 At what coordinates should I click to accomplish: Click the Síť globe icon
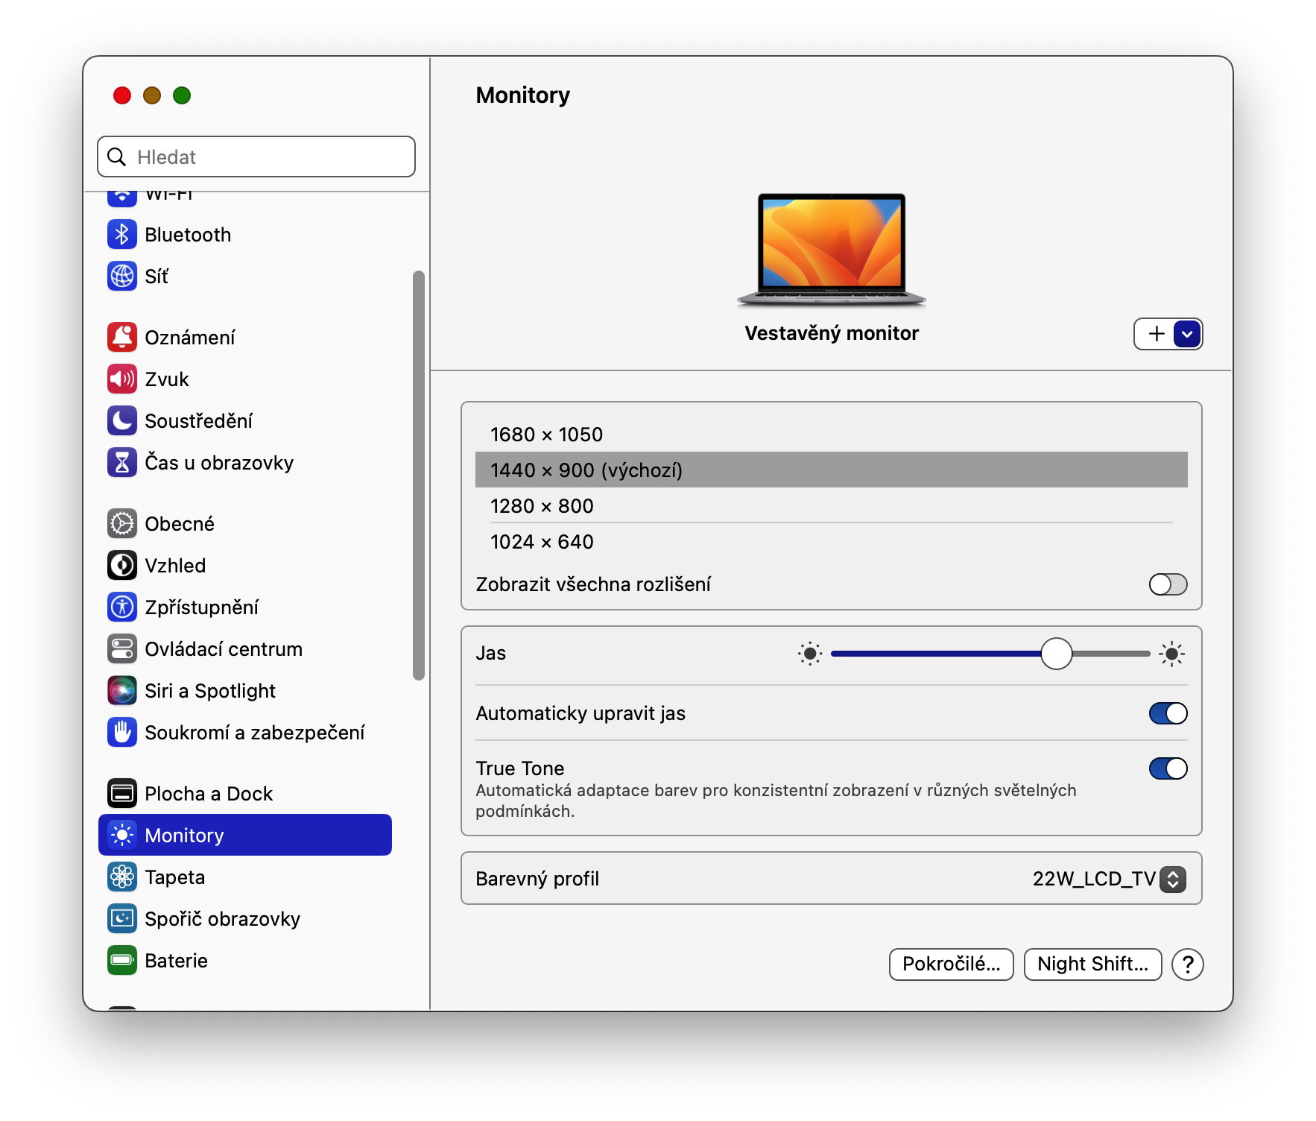coord(122,277)
